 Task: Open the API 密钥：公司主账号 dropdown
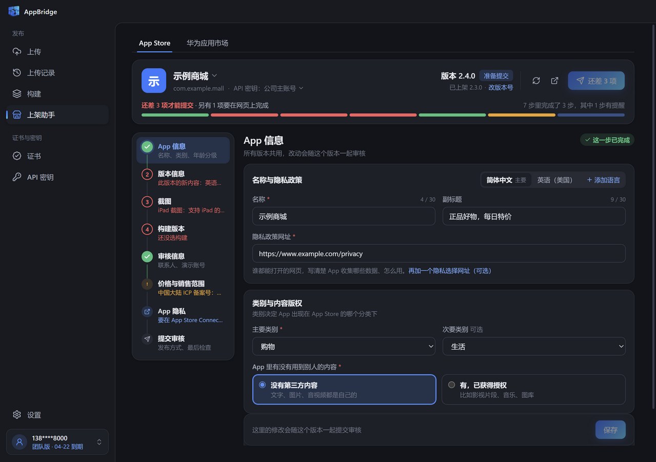click(268, 88)
